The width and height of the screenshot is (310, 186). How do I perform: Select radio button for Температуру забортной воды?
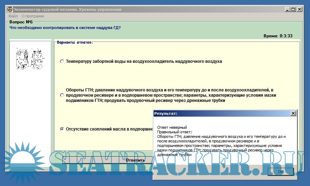62,61
